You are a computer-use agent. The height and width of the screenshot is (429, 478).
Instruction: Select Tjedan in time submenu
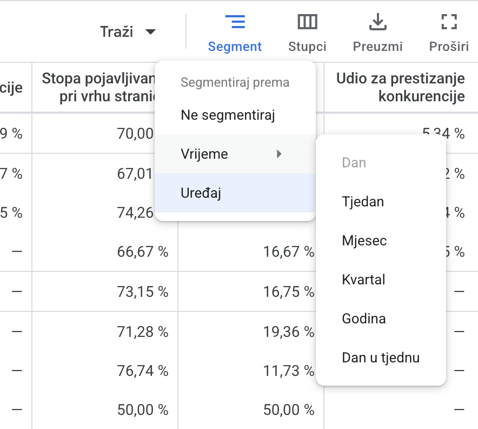(363, 202)
